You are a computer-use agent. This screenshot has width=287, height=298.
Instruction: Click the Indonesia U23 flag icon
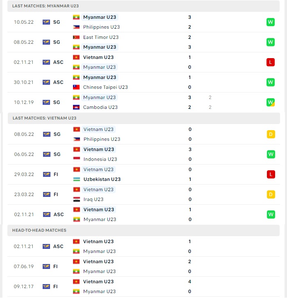77,159
